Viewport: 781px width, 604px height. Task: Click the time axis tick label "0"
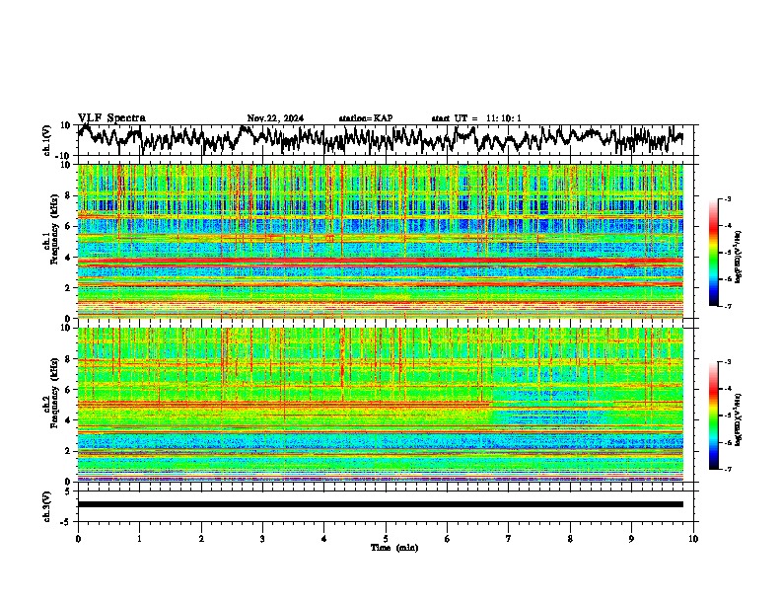[x=78, y=539]
